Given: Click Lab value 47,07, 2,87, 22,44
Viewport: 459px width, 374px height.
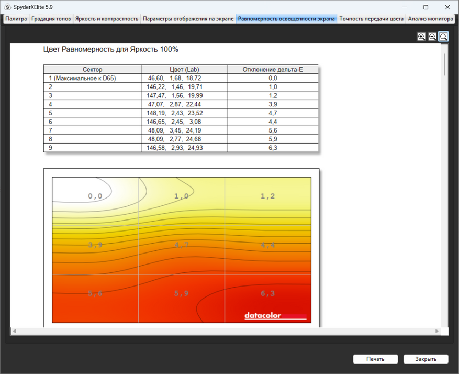Looking at the screenshot, I should click(174, 104).
